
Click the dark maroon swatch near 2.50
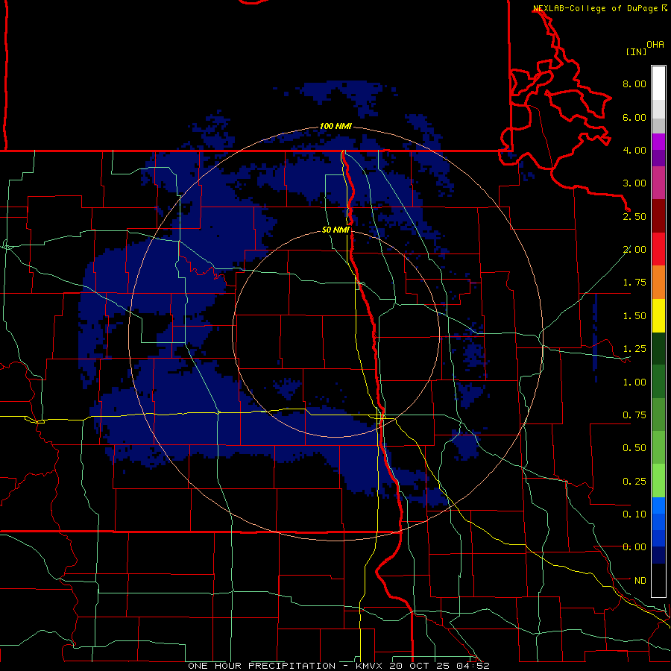pos(658,216)
